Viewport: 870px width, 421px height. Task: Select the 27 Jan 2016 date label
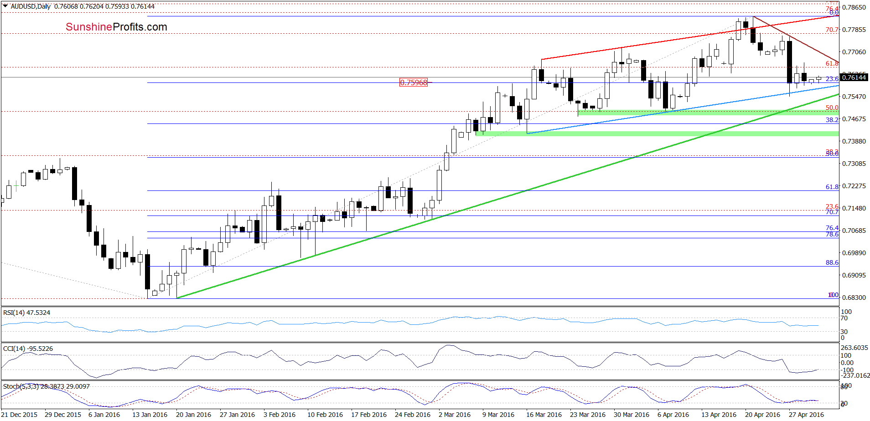pyautogui.click(x=237, y=415)
